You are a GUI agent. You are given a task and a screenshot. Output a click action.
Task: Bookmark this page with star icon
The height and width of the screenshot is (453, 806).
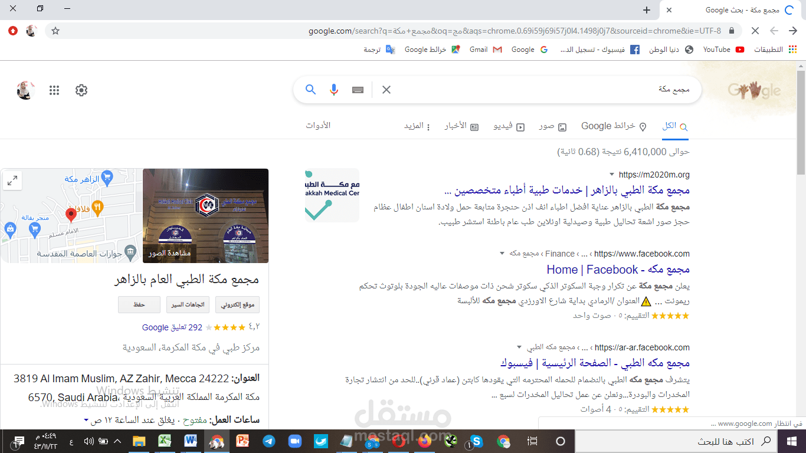(55, 31)
